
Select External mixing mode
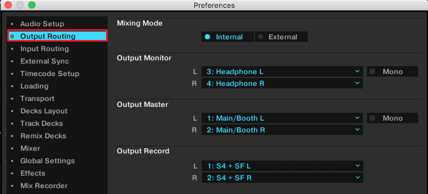tap(281, 37)
